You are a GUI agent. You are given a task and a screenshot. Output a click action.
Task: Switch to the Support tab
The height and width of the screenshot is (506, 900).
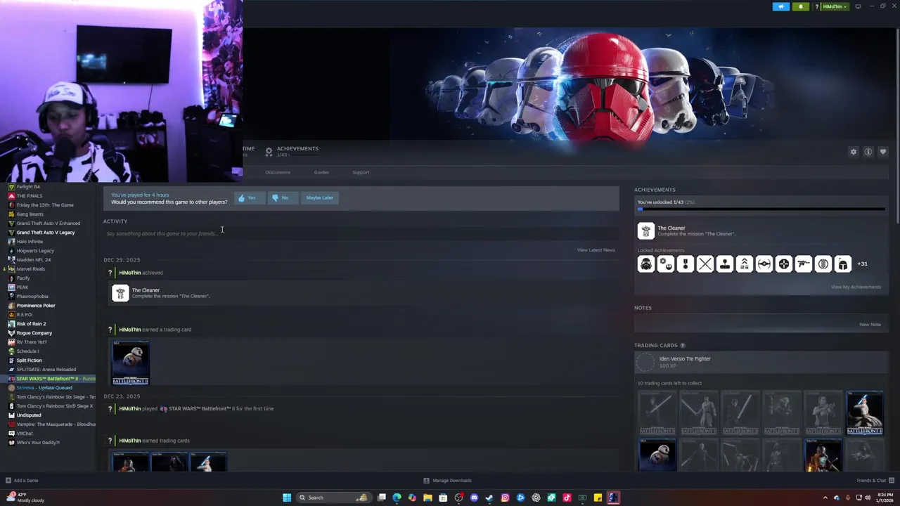point(361,172)
